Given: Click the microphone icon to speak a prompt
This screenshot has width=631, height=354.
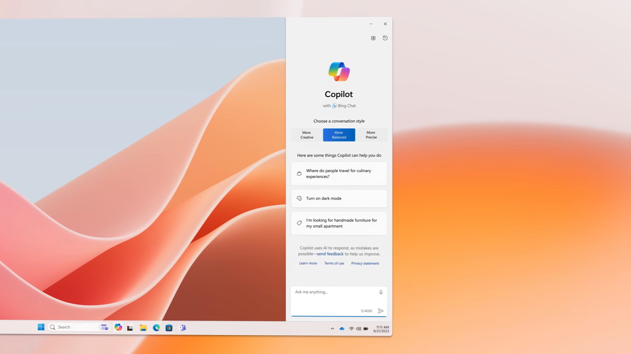Looking at the screenshot, I should tap(381, 292).
